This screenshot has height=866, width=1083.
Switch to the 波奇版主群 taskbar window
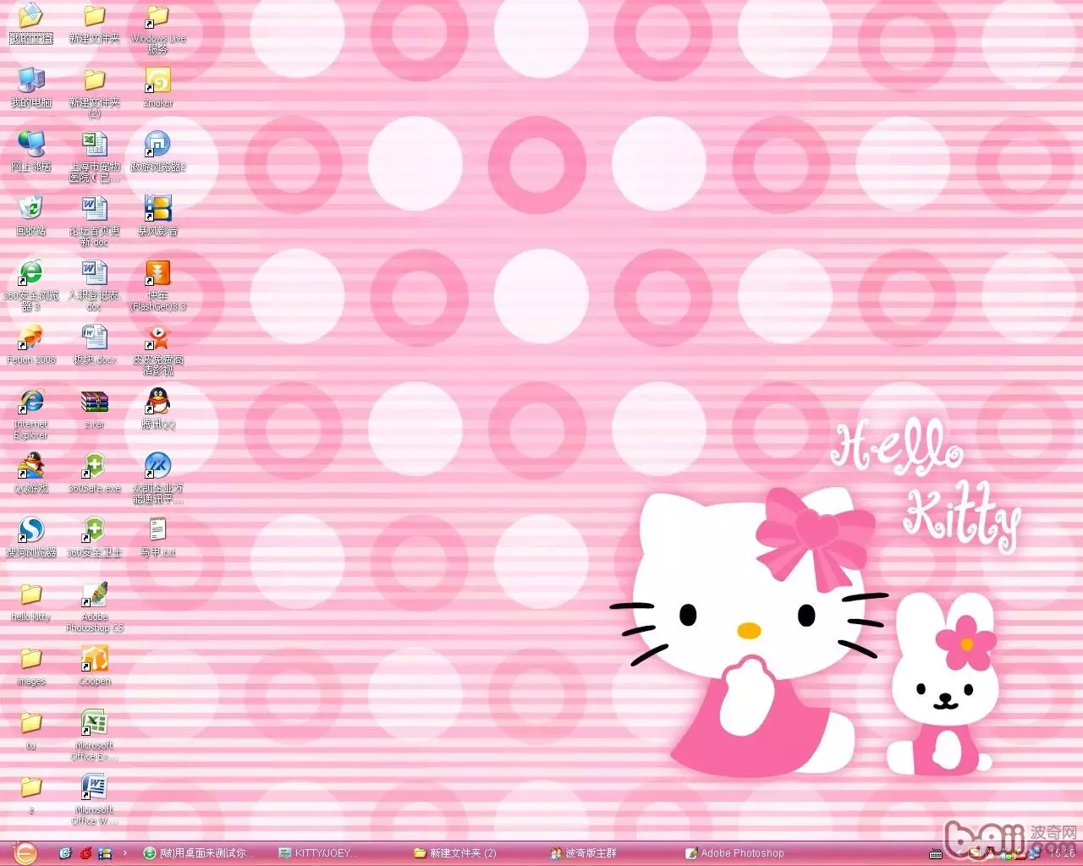coord(583,853)
